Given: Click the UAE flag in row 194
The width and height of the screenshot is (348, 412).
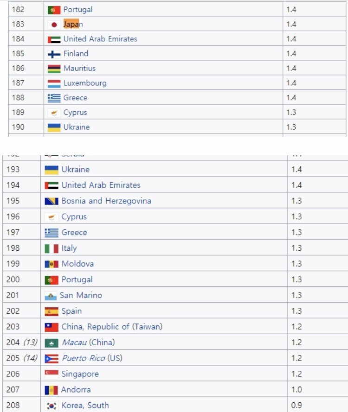Looking at the screenshot, I should [x=52, y=185].
